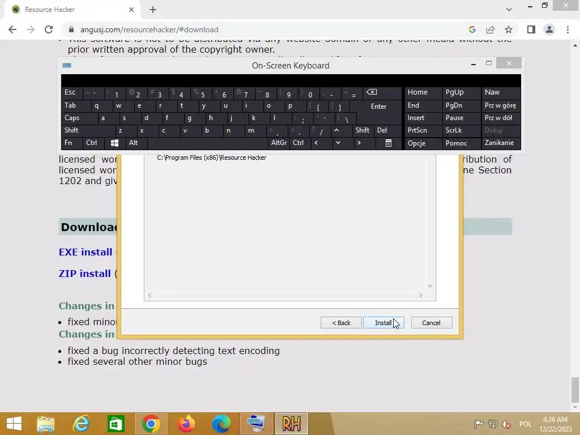Open Windows Start button
The height and width of the screenshot is (435, 580).
[14, 424]
